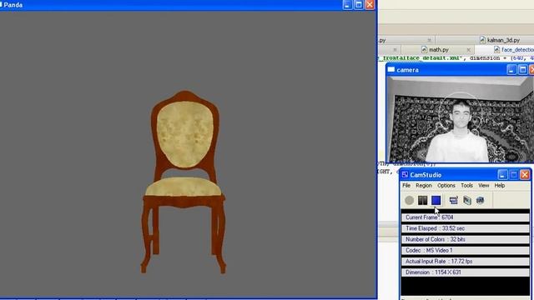
Task: Open the CamStudio Options menu
Action: pos(446,185)
